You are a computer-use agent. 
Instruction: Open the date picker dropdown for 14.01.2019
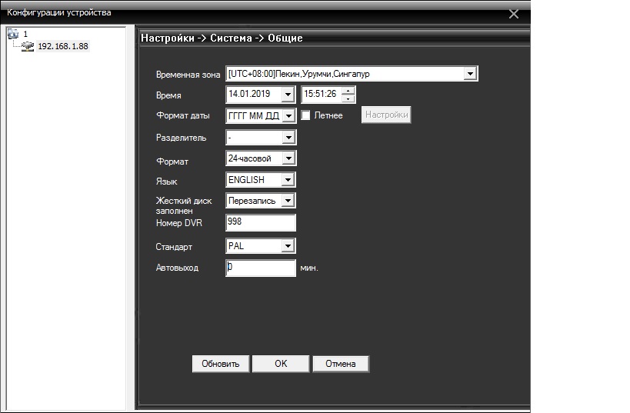click(x=288, y=95)
